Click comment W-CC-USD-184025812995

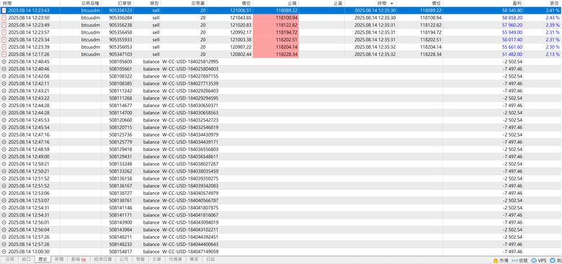tap(190, 62)
